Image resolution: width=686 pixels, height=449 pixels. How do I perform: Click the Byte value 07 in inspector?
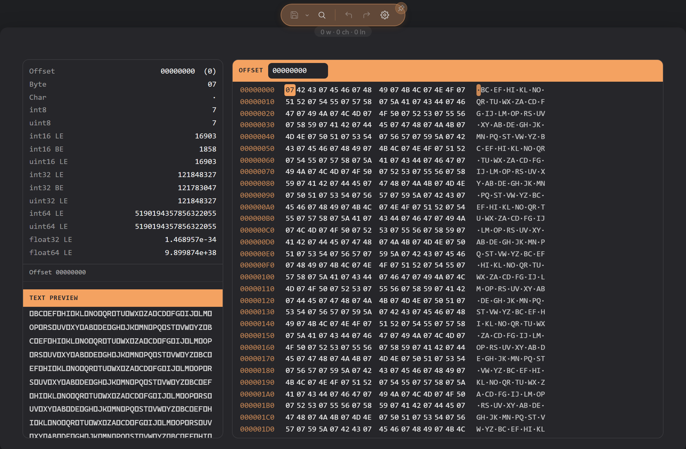[x=212, y=84]
